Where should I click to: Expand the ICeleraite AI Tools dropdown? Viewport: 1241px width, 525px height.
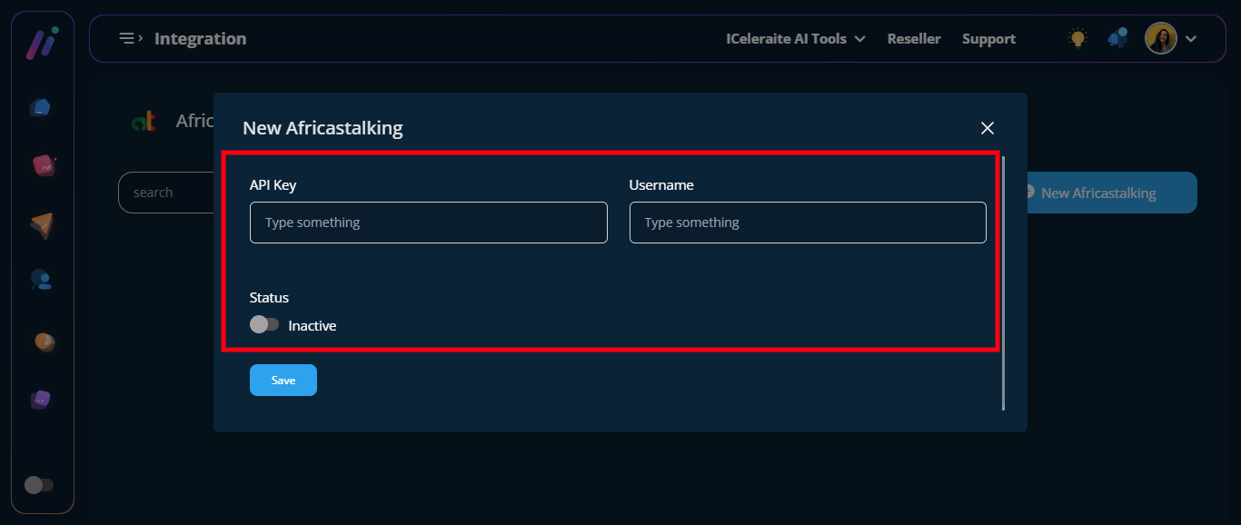(795, 39)
